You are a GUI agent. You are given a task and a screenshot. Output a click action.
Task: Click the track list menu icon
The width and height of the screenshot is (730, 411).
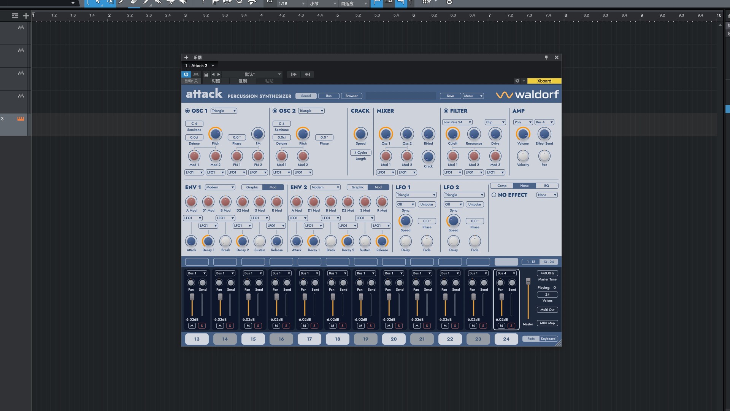click(x=15, y=16)
